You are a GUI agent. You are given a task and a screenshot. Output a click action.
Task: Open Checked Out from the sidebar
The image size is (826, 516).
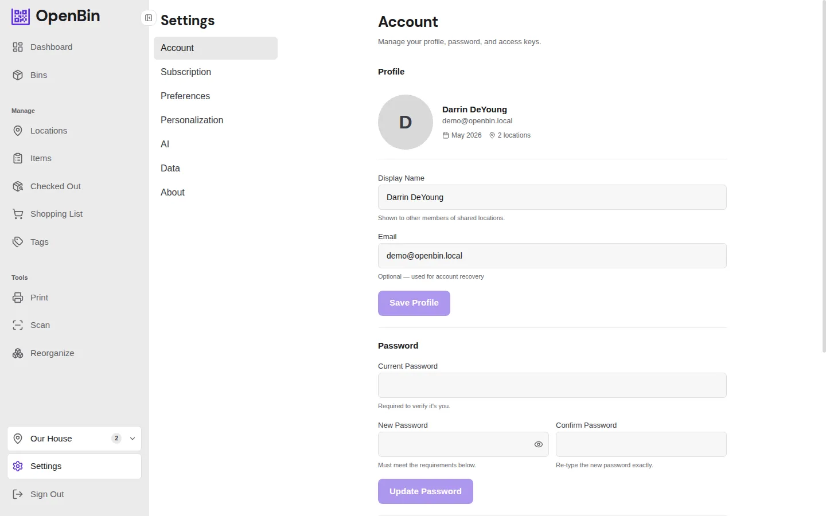tap(75, 186)
